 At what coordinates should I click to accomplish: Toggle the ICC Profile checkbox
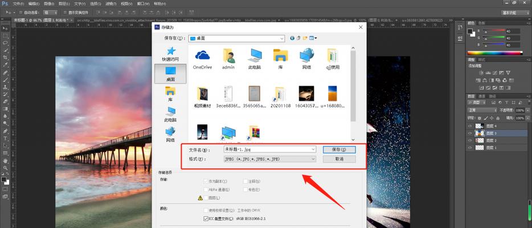coord(206,219)
